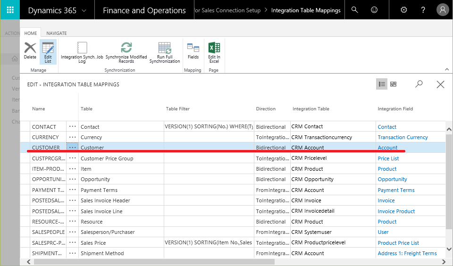Click Integration Table Mappings breadcrumb
This screenshot has height=266, width=453.
[306, 10]
